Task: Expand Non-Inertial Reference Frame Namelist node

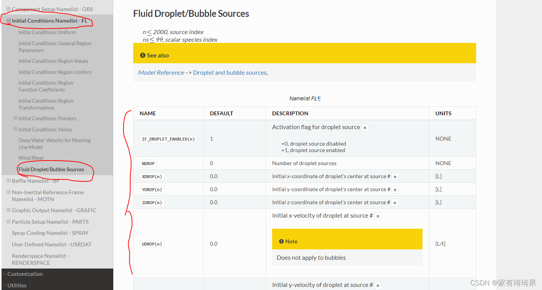Action: pyautogui.click(x=8, y=192)
